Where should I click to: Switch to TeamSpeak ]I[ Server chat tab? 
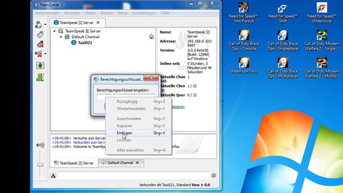[x=74, y=163]
